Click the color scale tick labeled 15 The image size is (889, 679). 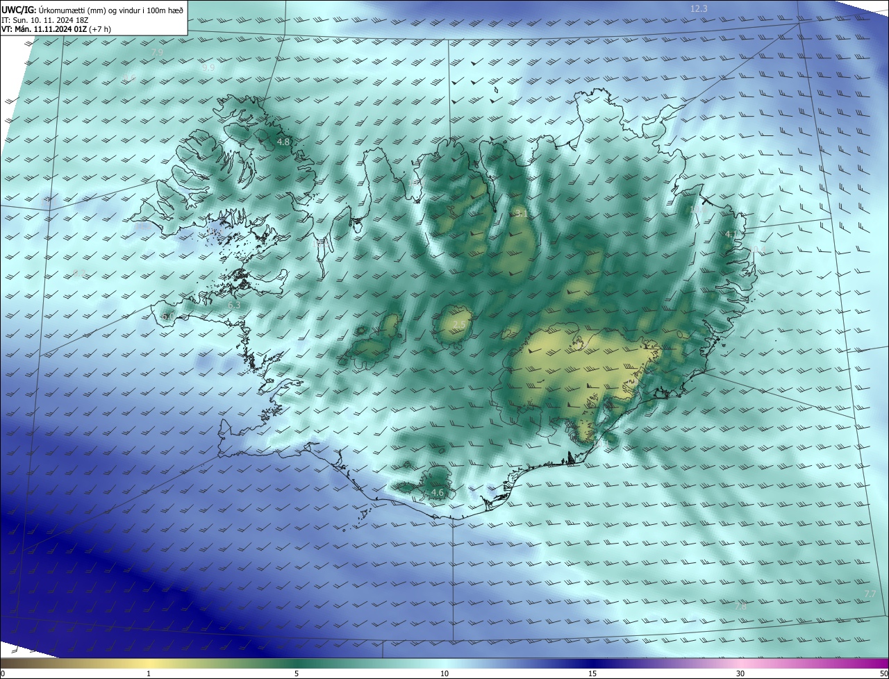point(592,673)
